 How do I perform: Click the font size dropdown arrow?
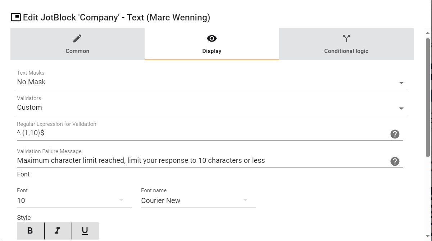[x=121, y=200]
